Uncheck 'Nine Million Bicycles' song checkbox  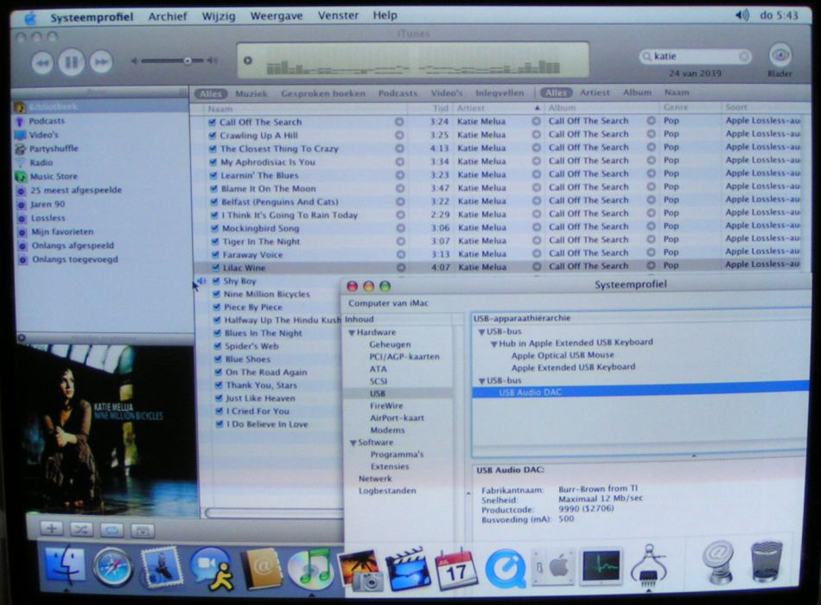(x=216, y=294)
